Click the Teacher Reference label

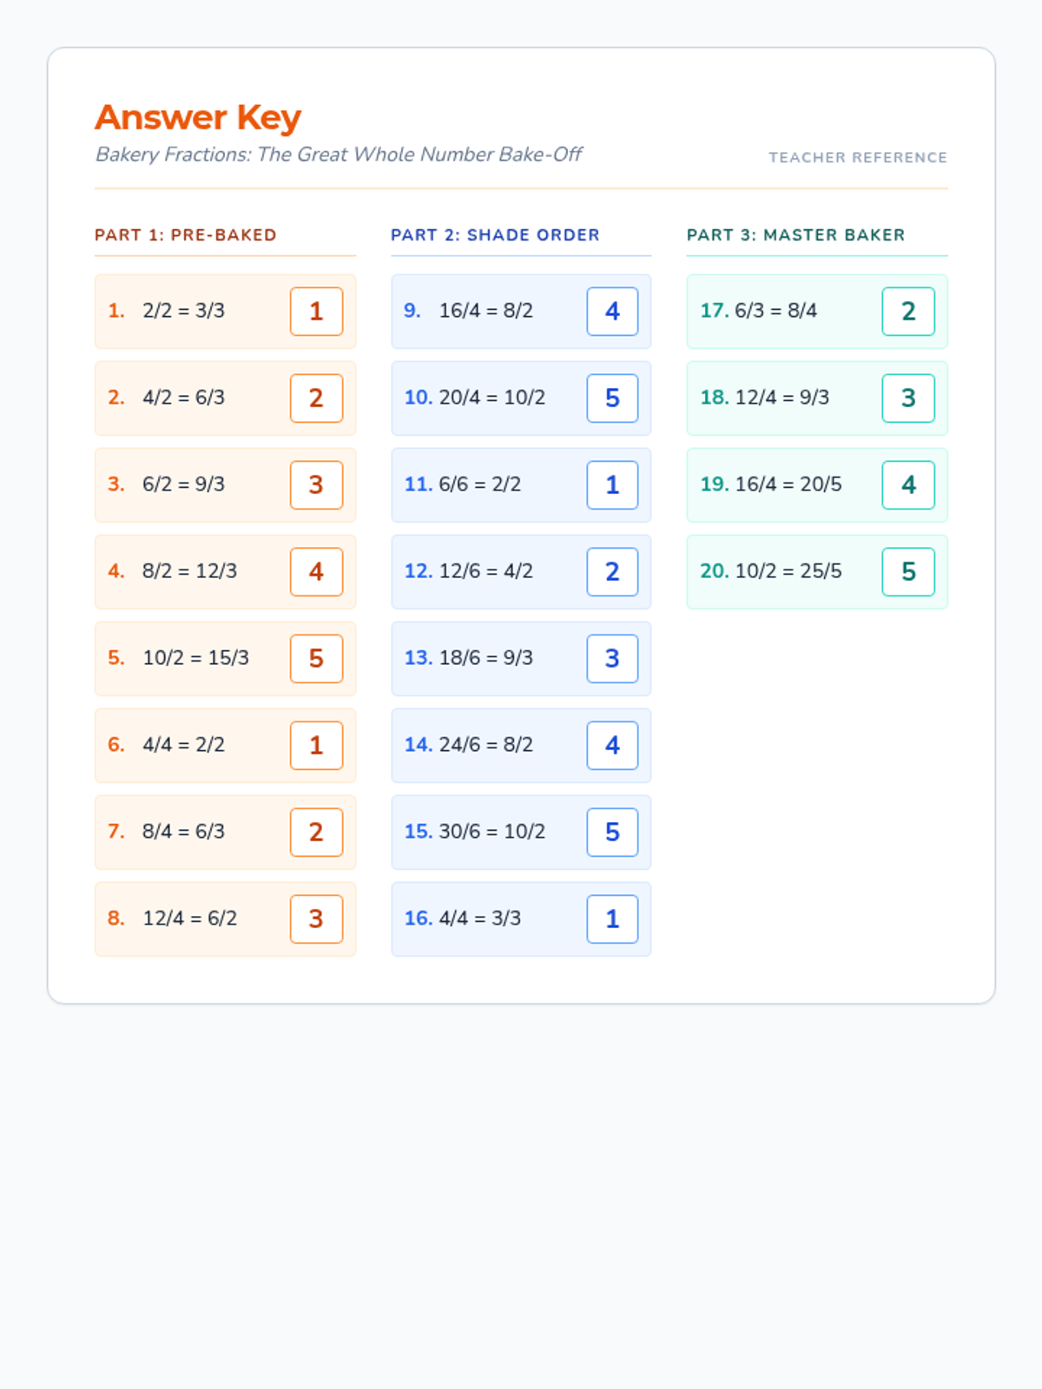857,157
